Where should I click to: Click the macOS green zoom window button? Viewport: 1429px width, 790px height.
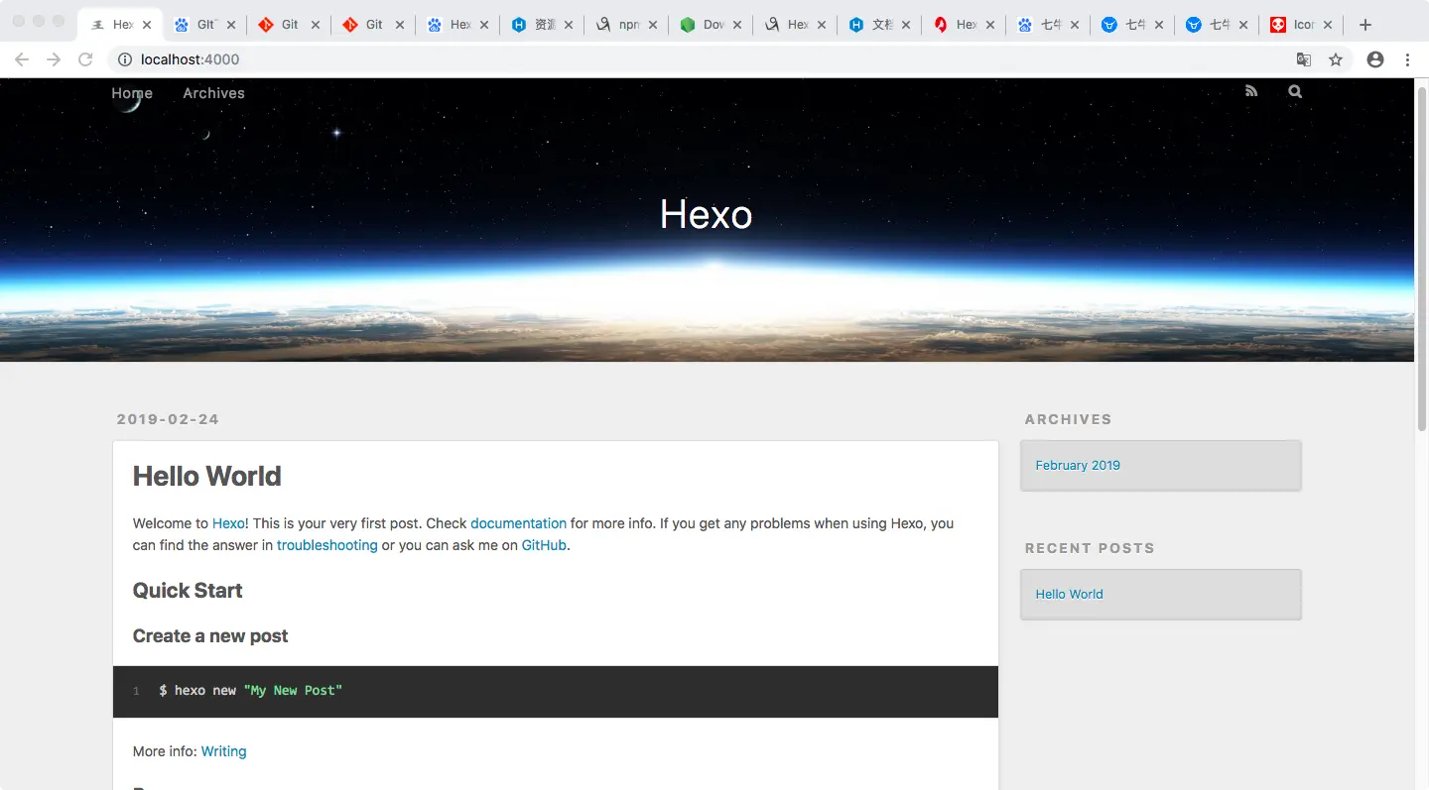[x=59, y=21]
